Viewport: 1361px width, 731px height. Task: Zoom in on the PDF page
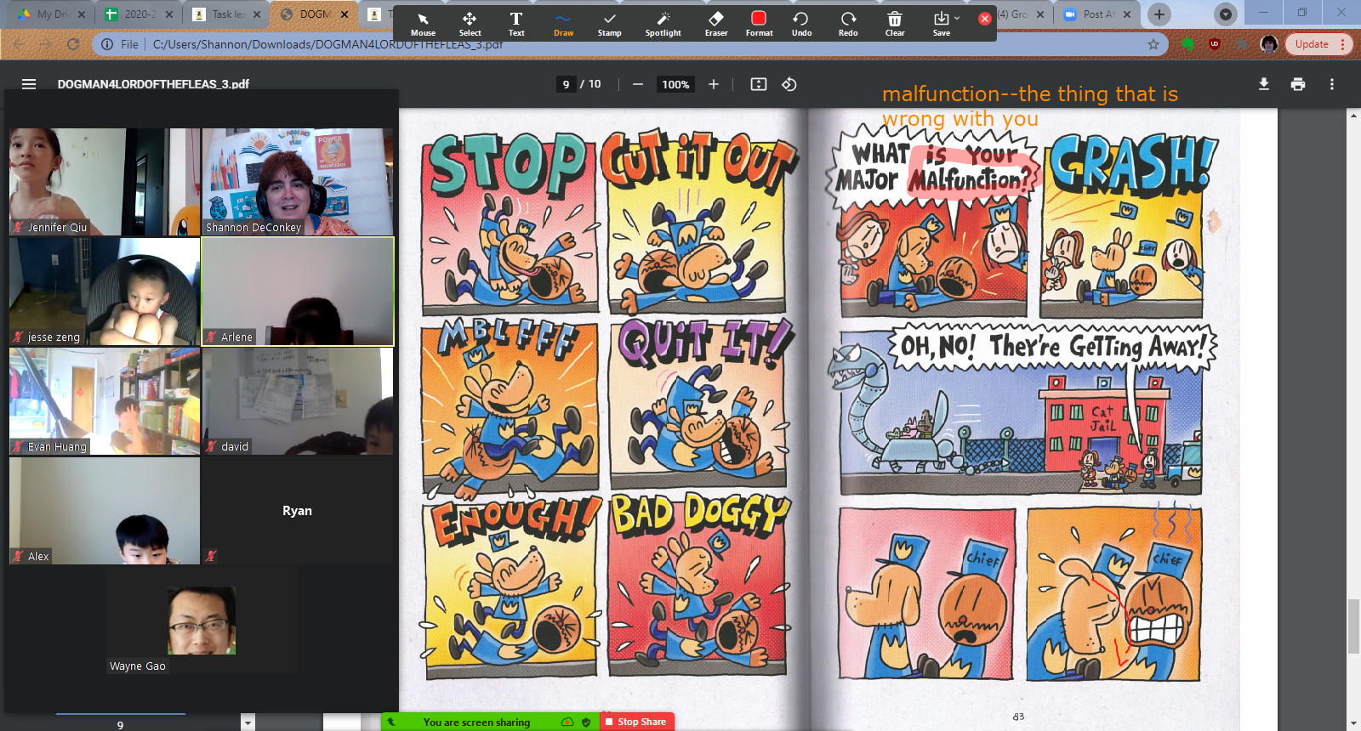(x=714, y=84)
